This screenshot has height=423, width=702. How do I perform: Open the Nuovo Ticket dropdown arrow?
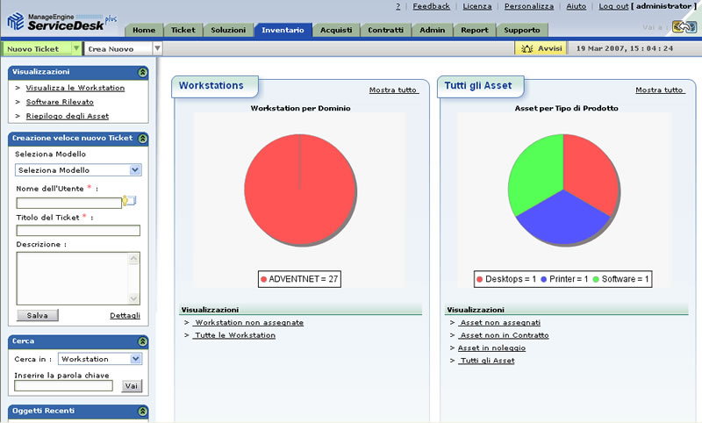(76, 48)
